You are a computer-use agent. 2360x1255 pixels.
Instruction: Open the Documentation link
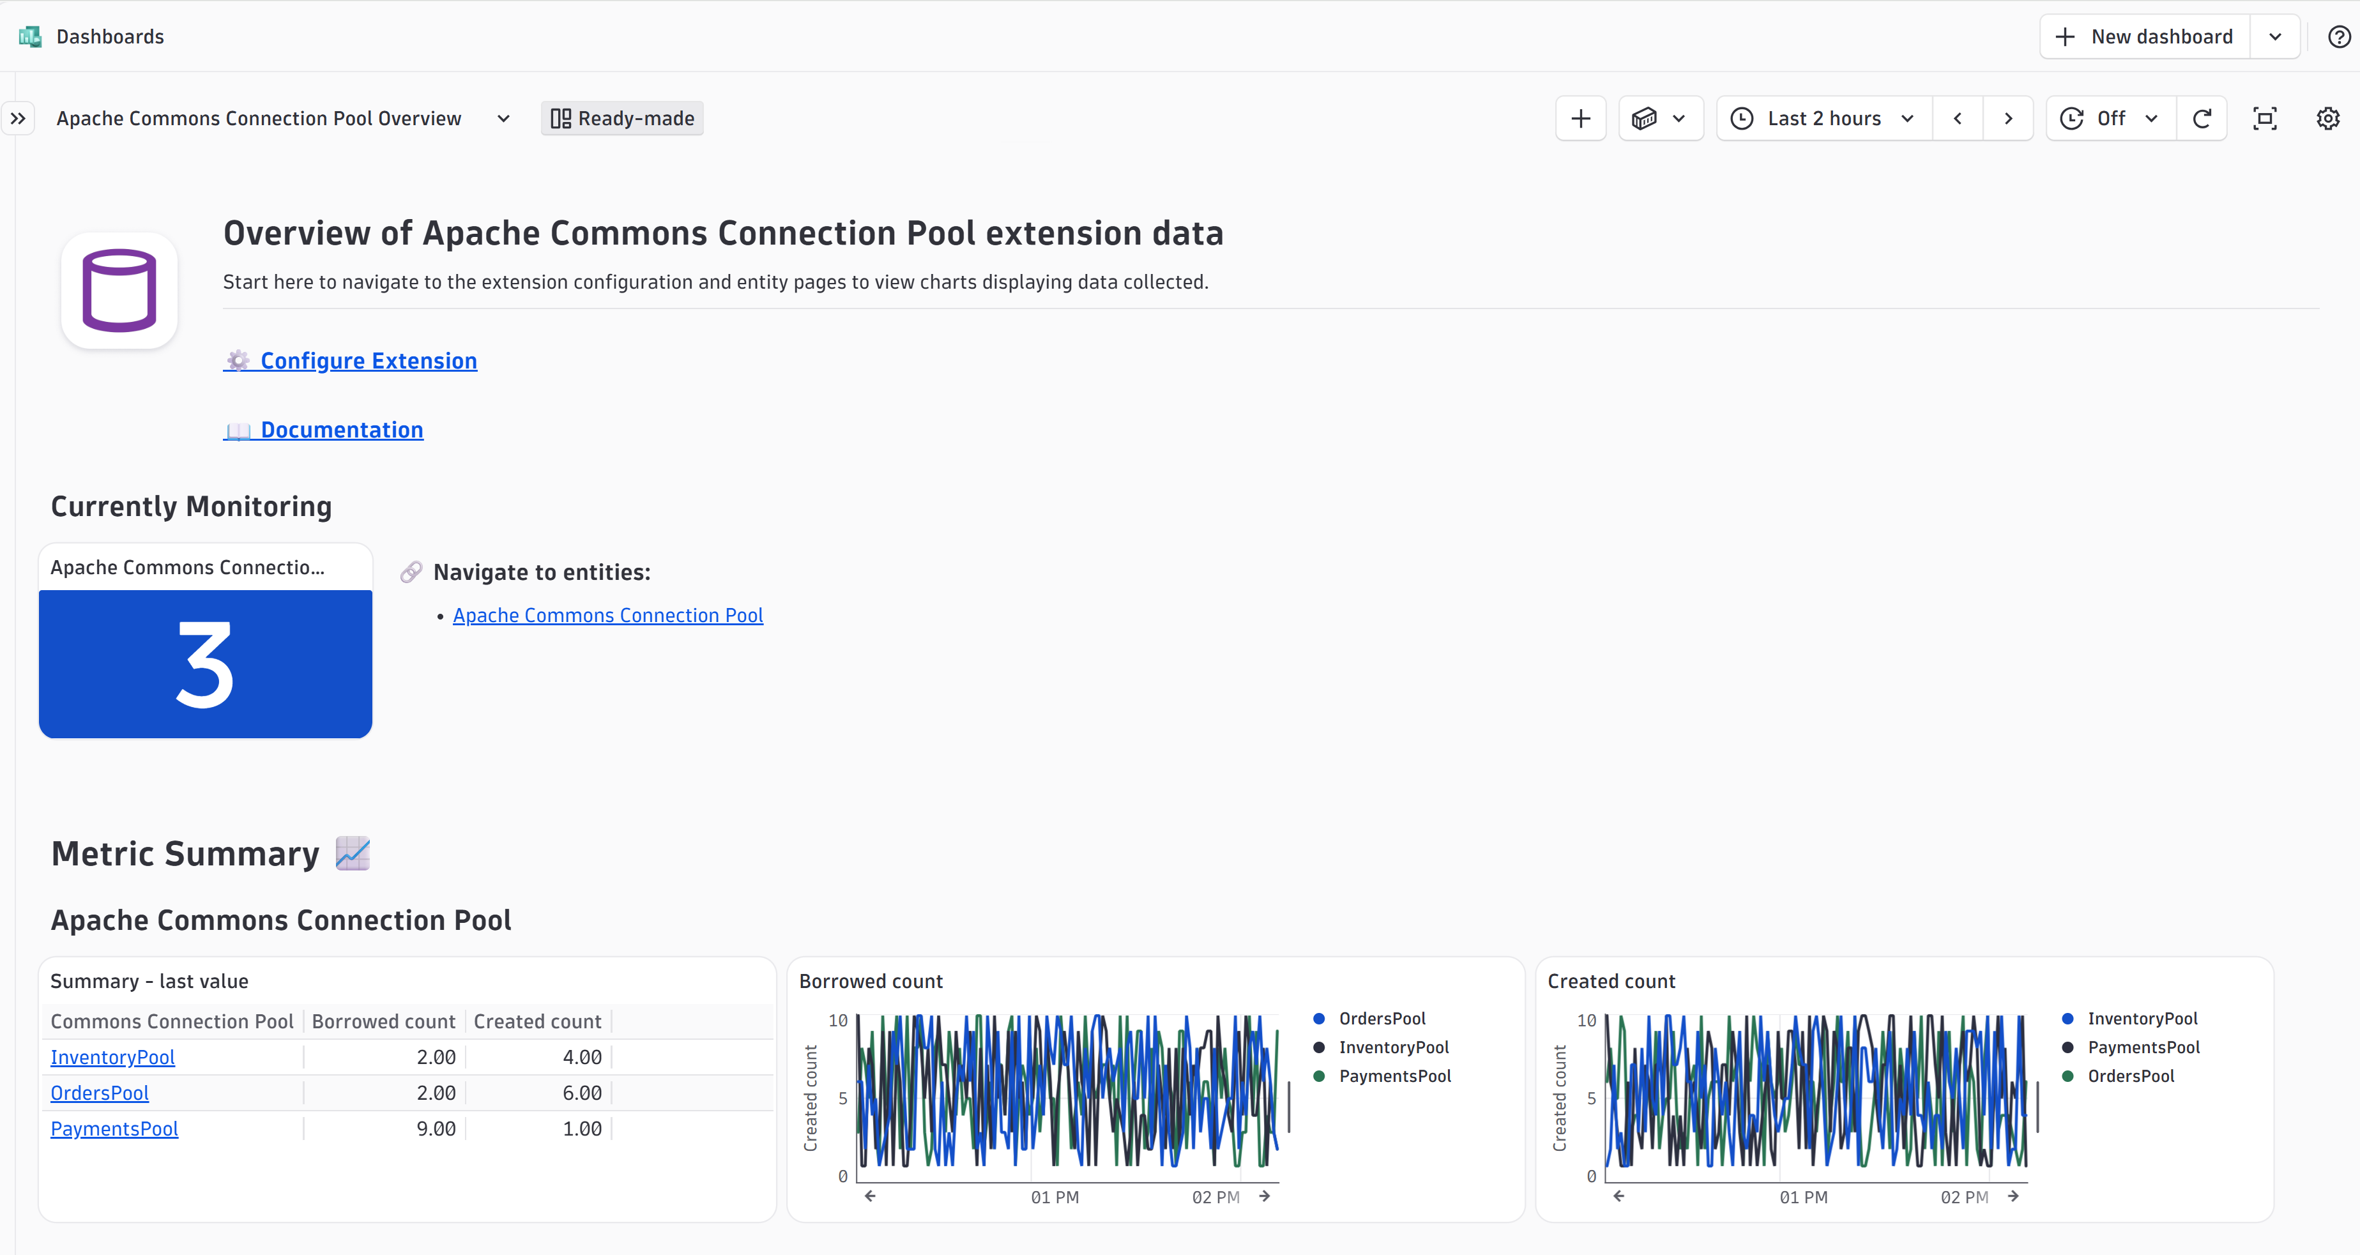(x=323, y=430)
